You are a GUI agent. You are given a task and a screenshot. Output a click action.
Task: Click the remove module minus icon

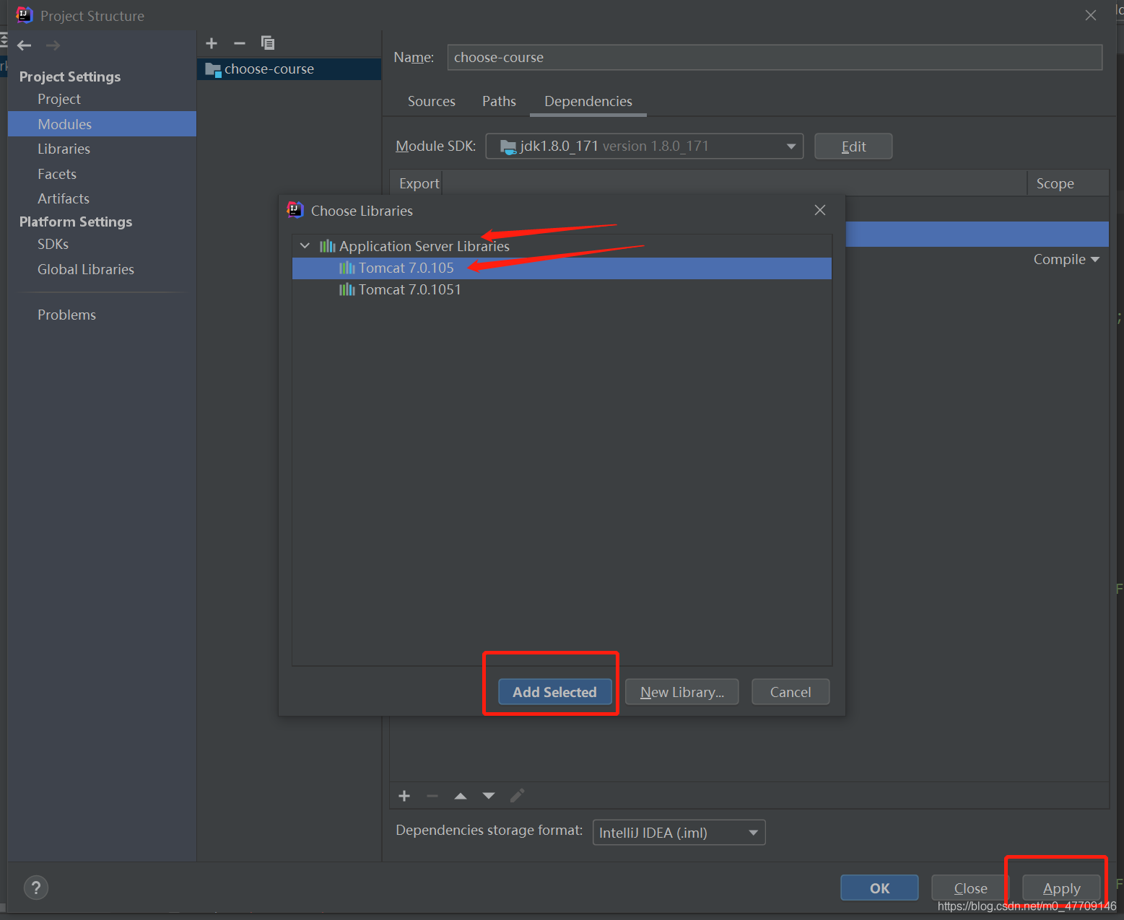(240, 43)
